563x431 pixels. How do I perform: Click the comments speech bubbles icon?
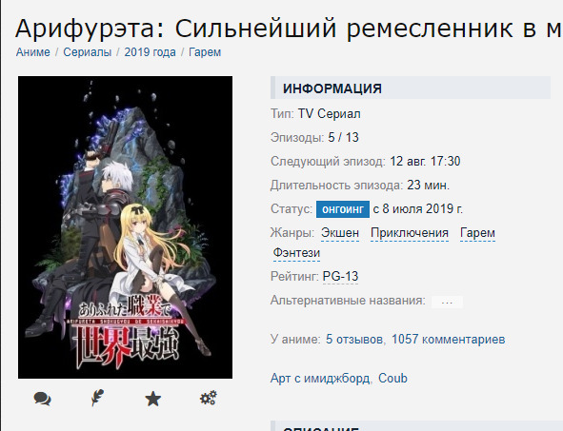(42, 399)
